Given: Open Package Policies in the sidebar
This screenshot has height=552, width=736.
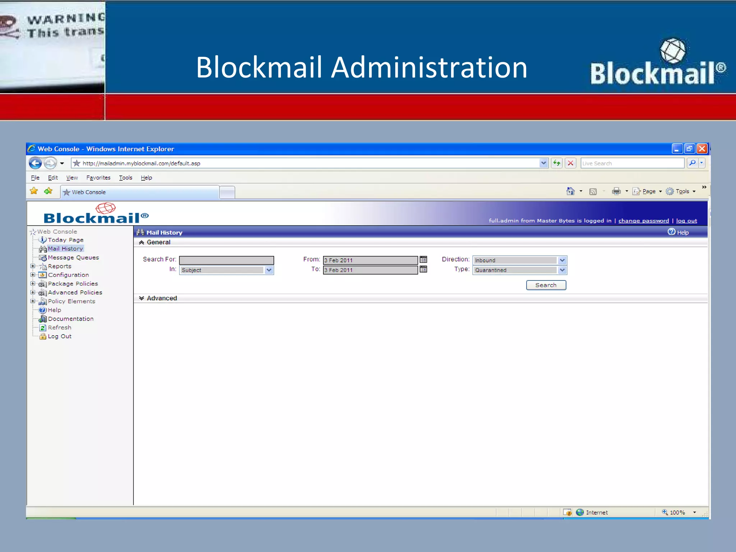Looking at the screenshot, I should pos(73,284).
